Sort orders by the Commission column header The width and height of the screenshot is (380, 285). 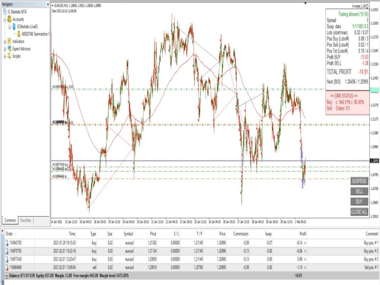click(240, 234)
